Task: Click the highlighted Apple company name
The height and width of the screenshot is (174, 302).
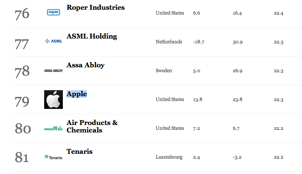Action: (x=77, y=94)
